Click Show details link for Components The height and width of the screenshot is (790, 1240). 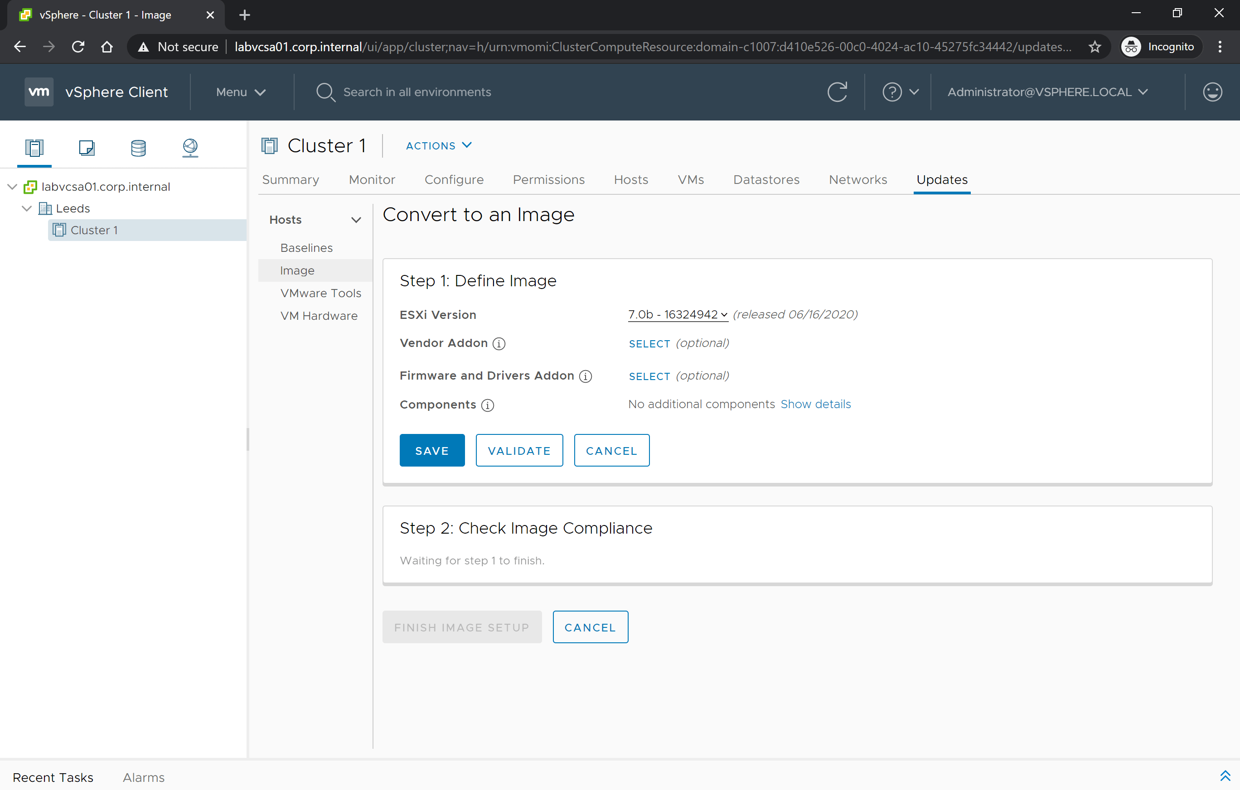pyautogui.click(x=816, y=405)
